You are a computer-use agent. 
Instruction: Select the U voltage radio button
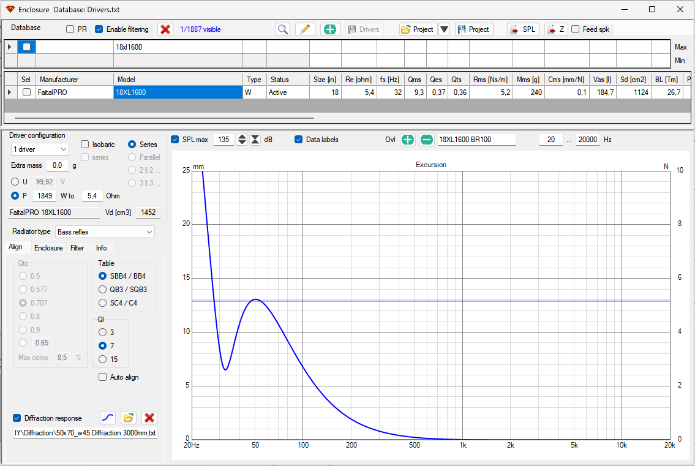(15, 182)
